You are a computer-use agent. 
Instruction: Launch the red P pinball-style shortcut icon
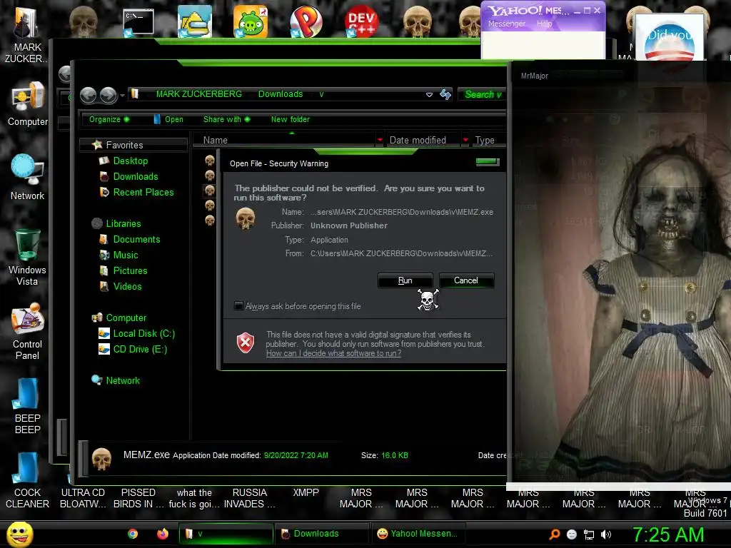click(306, 22)
